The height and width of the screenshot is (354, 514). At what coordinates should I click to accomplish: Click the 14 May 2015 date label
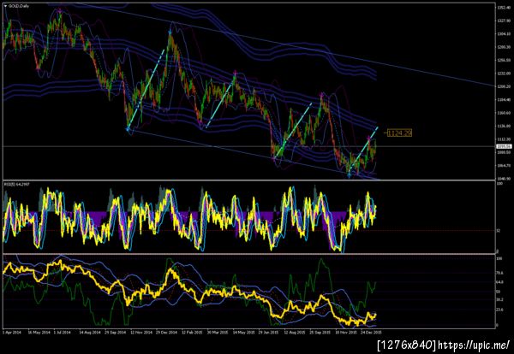point(243,332)
